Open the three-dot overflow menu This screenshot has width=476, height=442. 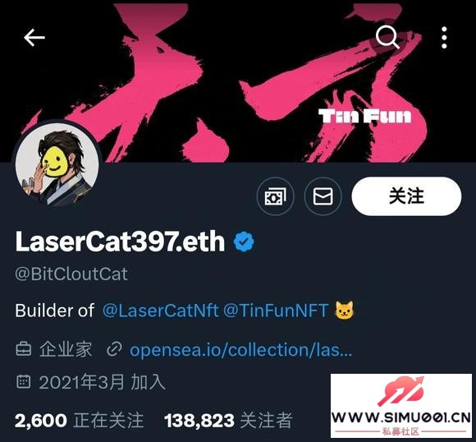tap(444, 38)
